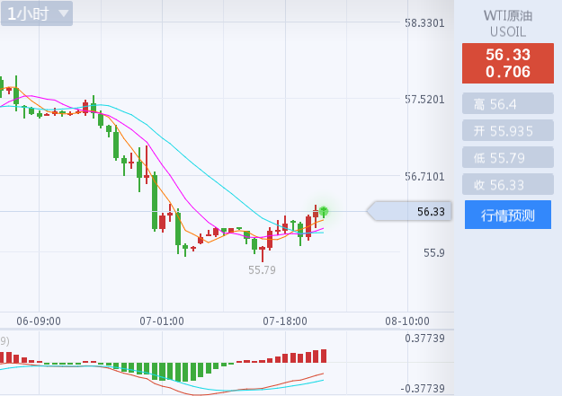Click the green glowing latest price marker
Screen dimensions: 562x396
pyautogui.click(x=324, y=211)
